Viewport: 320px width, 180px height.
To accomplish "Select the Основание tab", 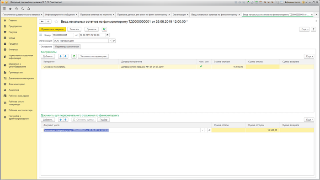I will (46, 47).
